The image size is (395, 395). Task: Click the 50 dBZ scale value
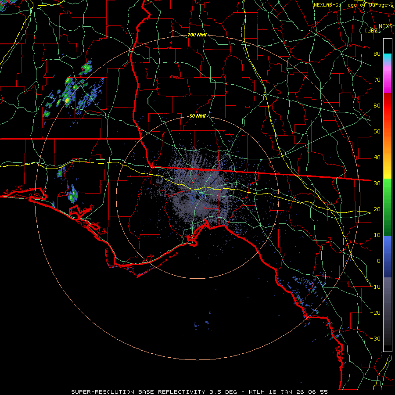pos(377,132)
